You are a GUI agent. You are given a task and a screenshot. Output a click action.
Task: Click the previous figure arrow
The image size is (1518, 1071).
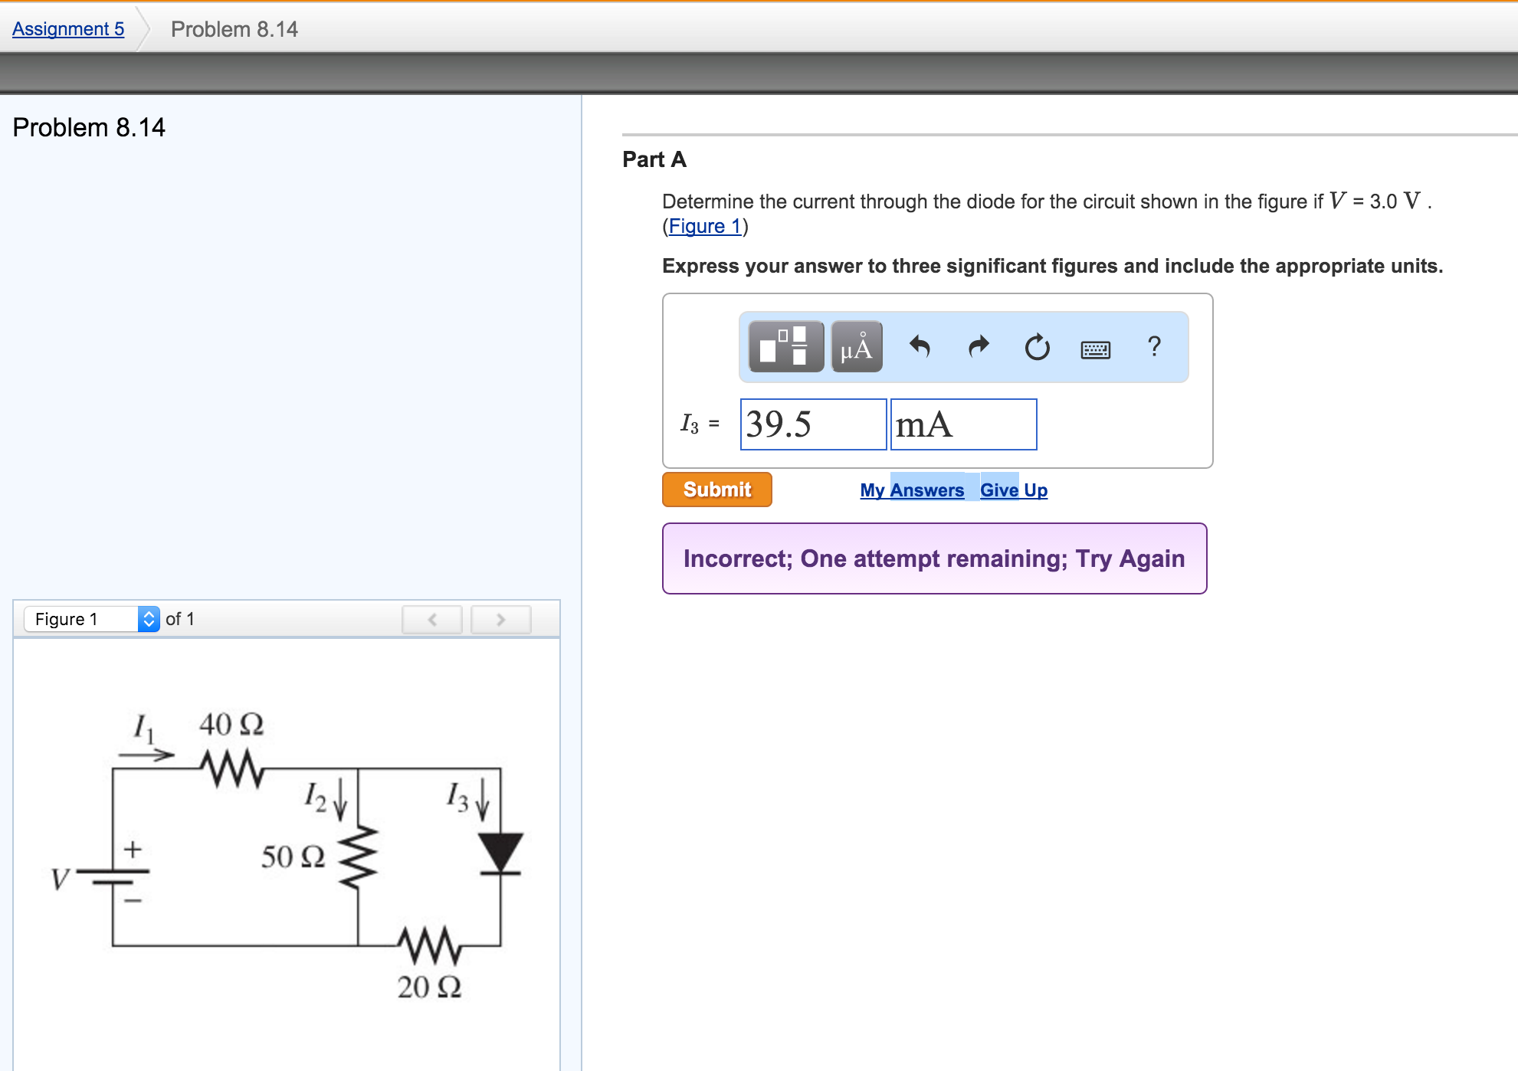[432, 620]
